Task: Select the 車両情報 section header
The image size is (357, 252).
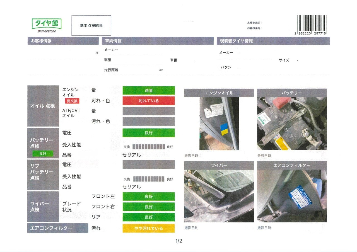Action: 158,41
